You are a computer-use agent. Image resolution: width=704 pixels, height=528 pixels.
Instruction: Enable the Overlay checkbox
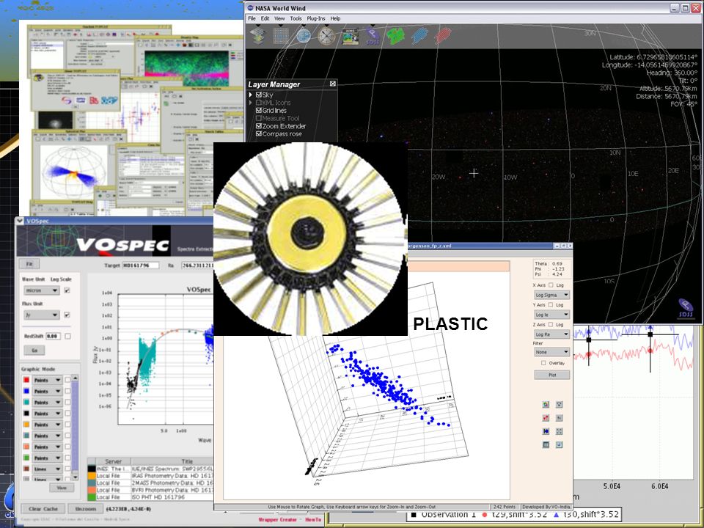click(543, 363)
